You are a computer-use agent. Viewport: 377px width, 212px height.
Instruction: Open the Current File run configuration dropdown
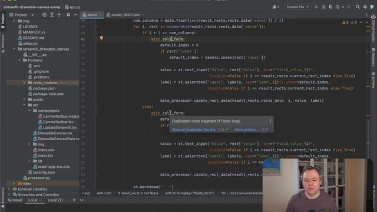click(x=297, y=7)
